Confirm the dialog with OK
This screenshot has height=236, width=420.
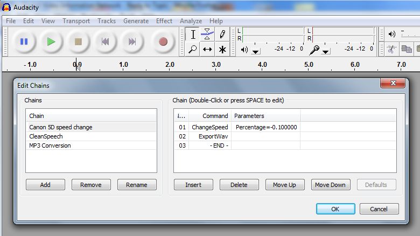point(335,209)
